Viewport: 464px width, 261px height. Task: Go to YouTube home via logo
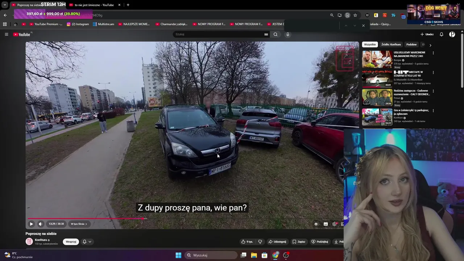click(x=22, y=34)
